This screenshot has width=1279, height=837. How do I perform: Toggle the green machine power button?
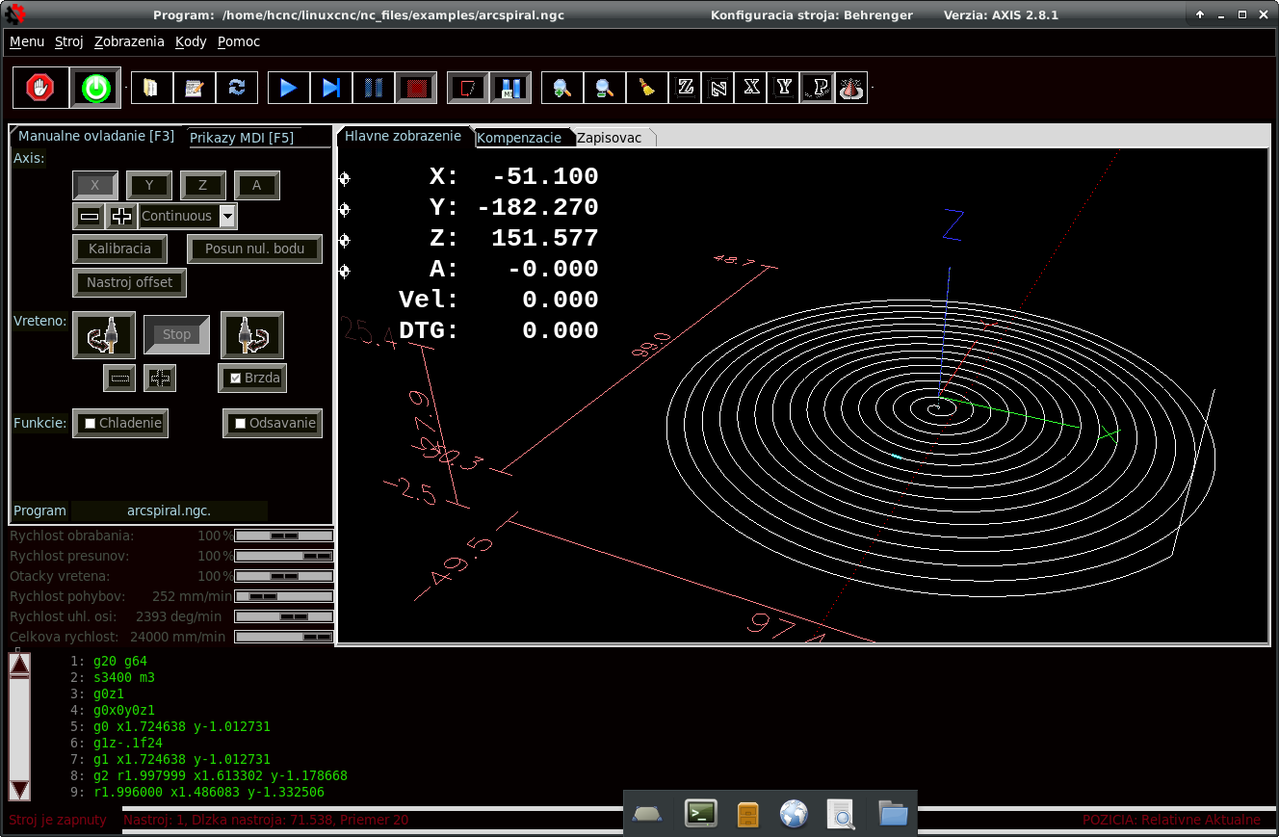click(x=94, y=89)
